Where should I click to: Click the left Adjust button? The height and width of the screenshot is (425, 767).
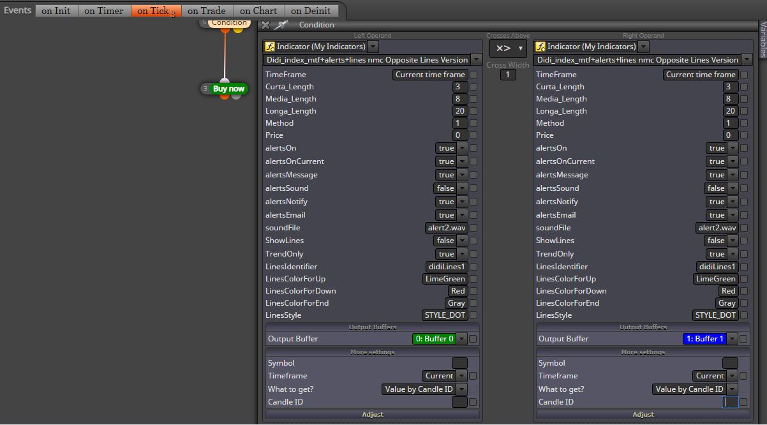pyautogui.click(x=373, y=415)
